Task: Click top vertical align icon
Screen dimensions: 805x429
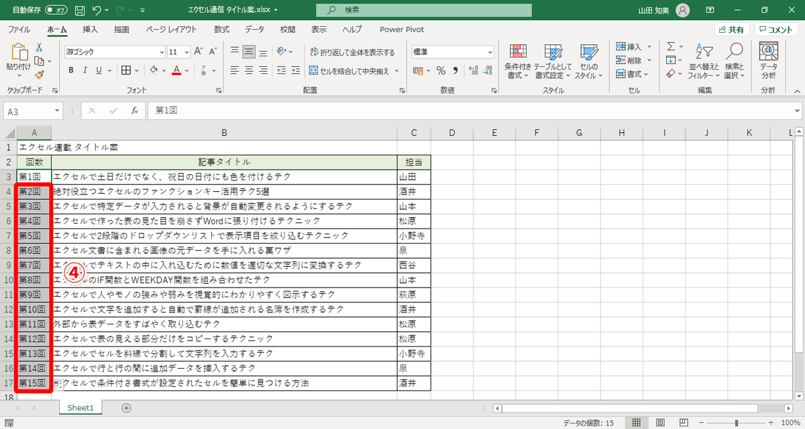Action: click(235, 52)
